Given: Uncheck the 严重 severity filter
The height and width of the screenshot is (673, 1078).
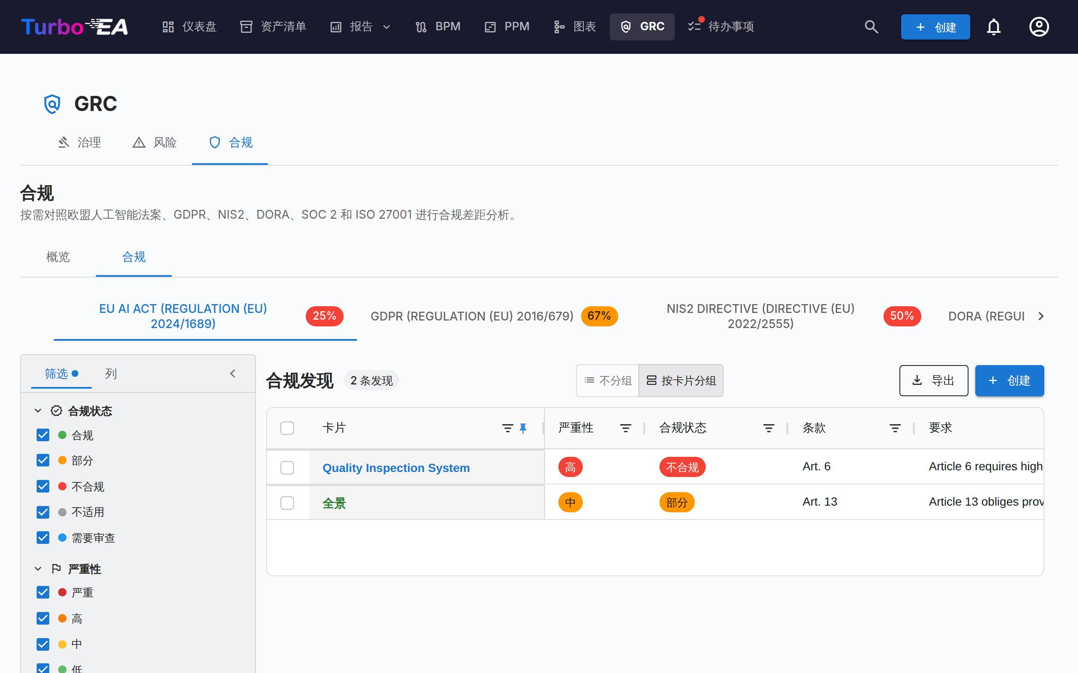Looking at the screenshot, I should click(43, 592).
